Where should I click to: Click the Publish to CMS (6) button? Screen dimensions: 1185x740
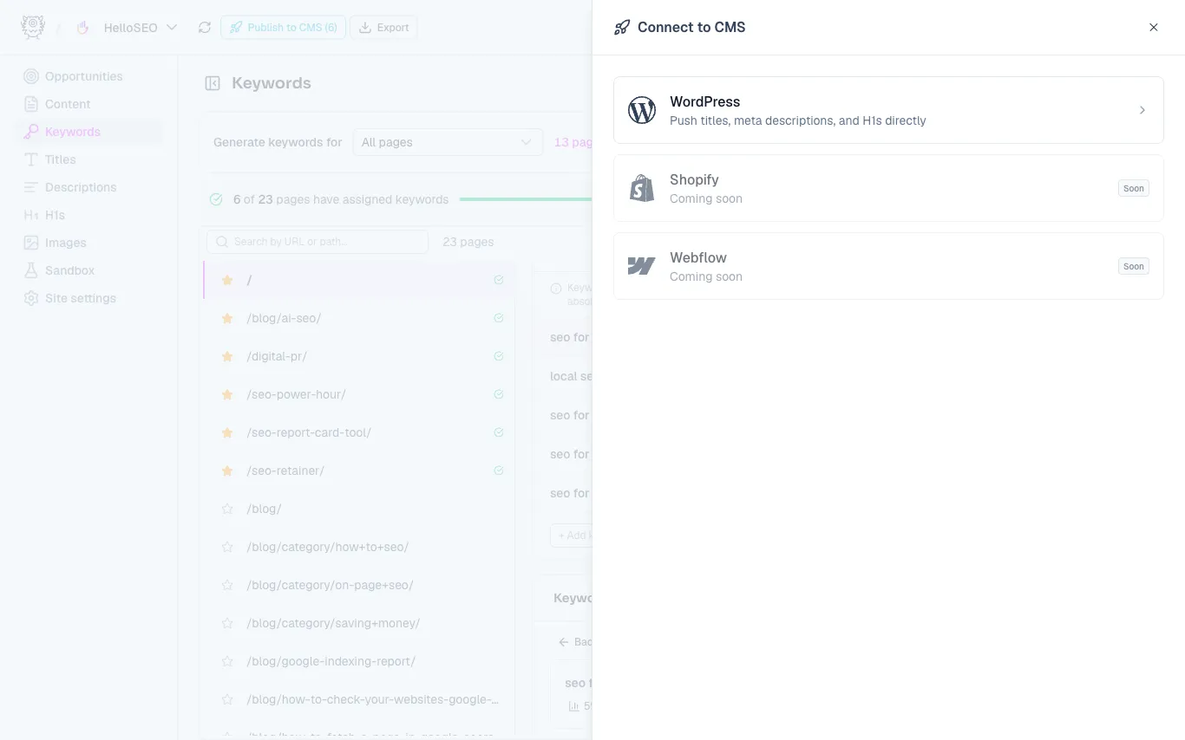[283, 28]
